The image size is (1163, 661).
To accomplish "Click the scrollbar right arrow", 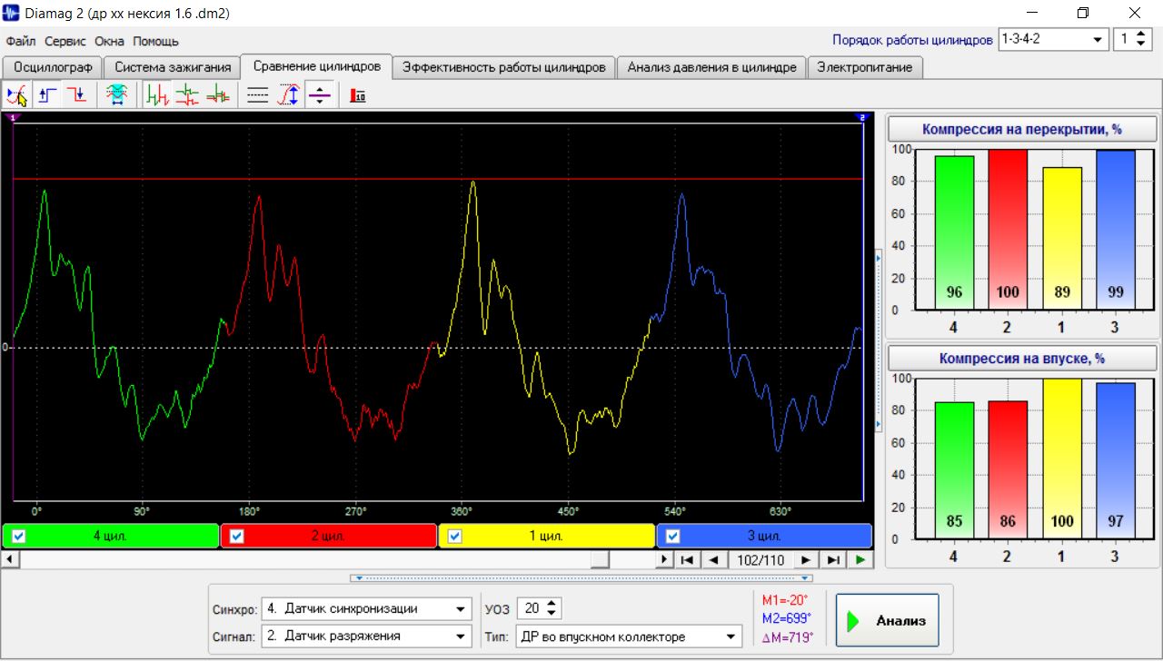I will (665, 559).
